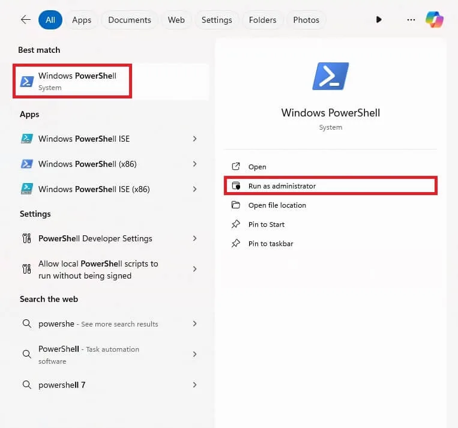Click the play-shaped arrow after Photos
Image resolution: width=458 pixels, height=428 pixels.
tap(379, 20)
